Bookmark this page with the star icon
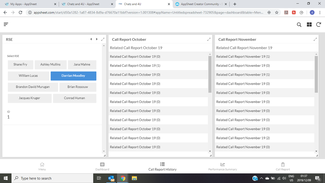This screenshot has width=325, height=183. [277, 12]
